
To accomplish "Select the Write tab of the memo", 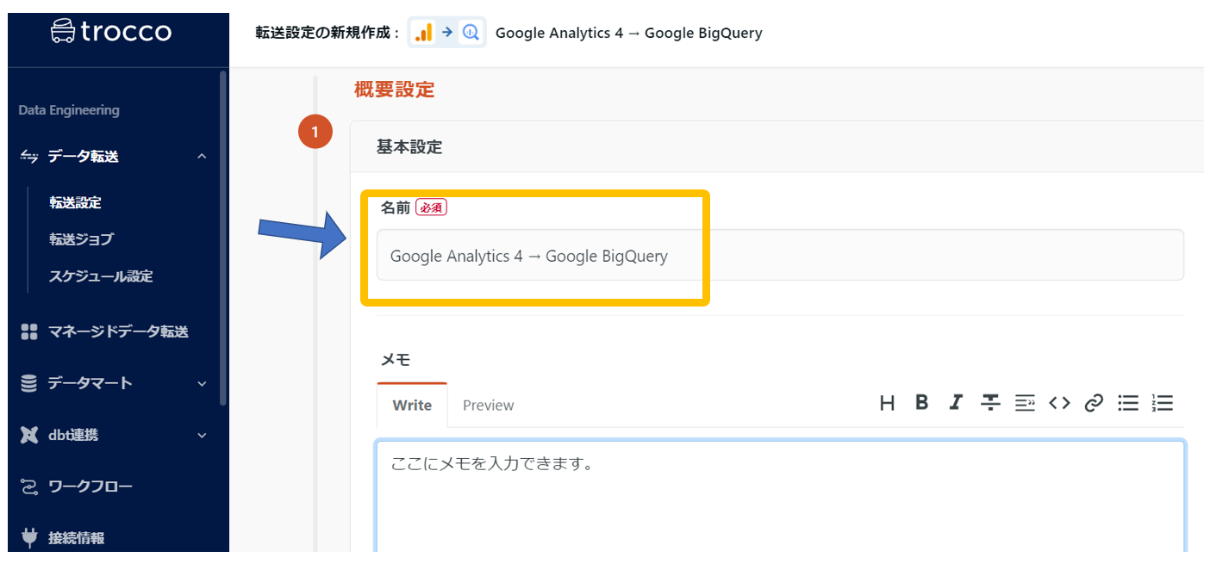I will pyautogui.click(x=412, y=405).
